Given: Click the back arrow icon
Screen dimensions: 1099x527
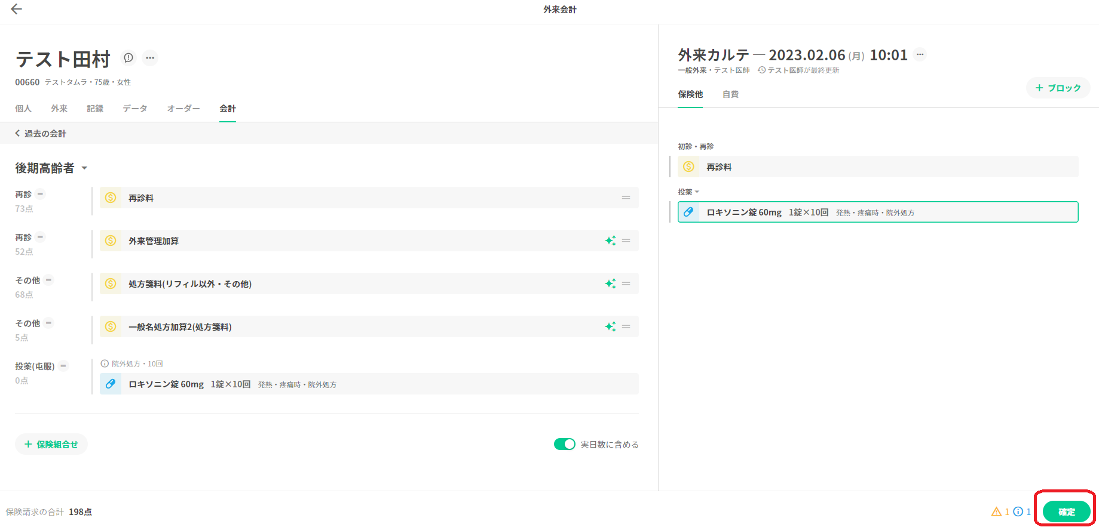Looking at the screenshot, I should 17,9.
